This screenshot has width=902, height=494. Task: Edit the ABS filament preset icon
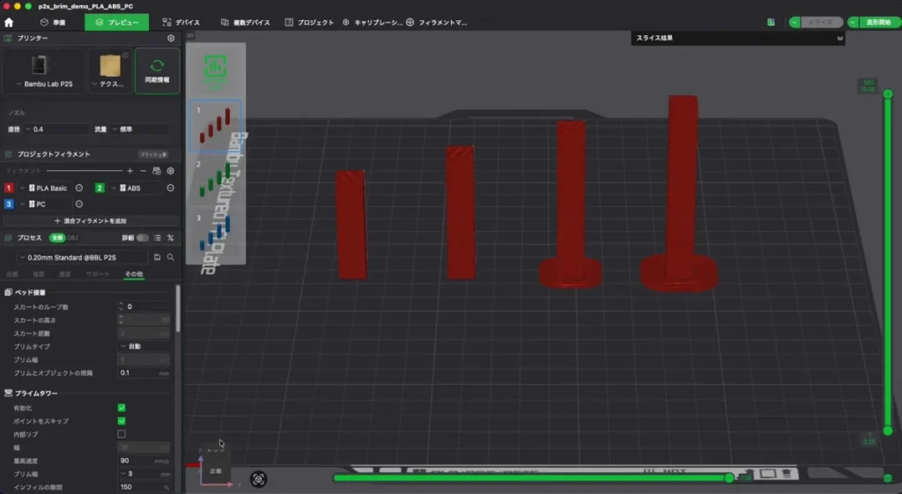coord(170,188)
